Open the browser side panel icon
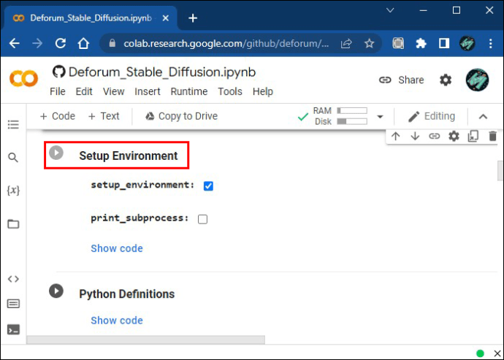This screenshot has height=360, width=504. 444,43
